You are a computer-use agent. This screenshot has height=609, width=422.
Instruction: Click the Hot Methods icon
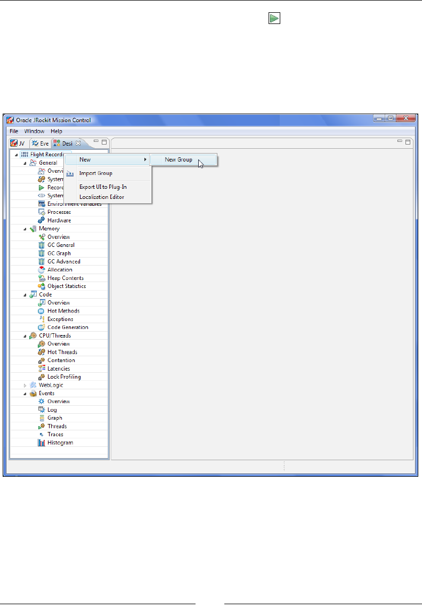tap(42, 311)
